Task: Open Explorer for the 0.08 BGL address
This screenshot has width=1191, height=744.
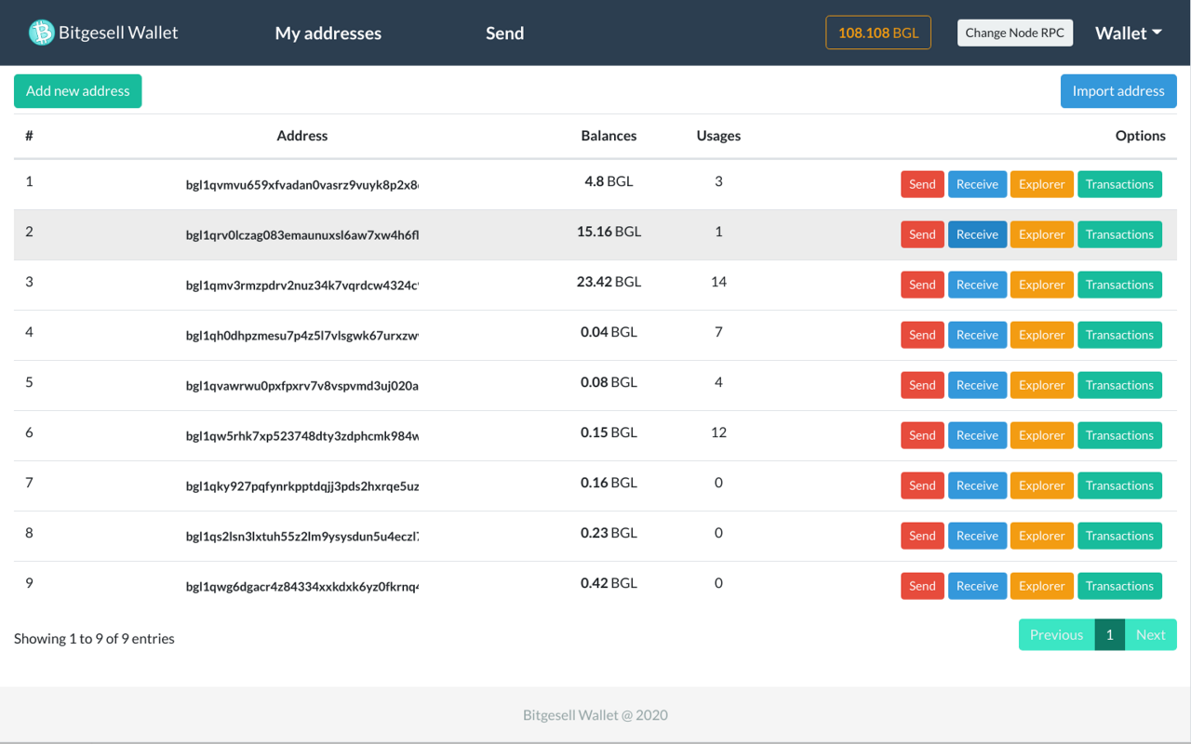Action: coord(1042,385)
